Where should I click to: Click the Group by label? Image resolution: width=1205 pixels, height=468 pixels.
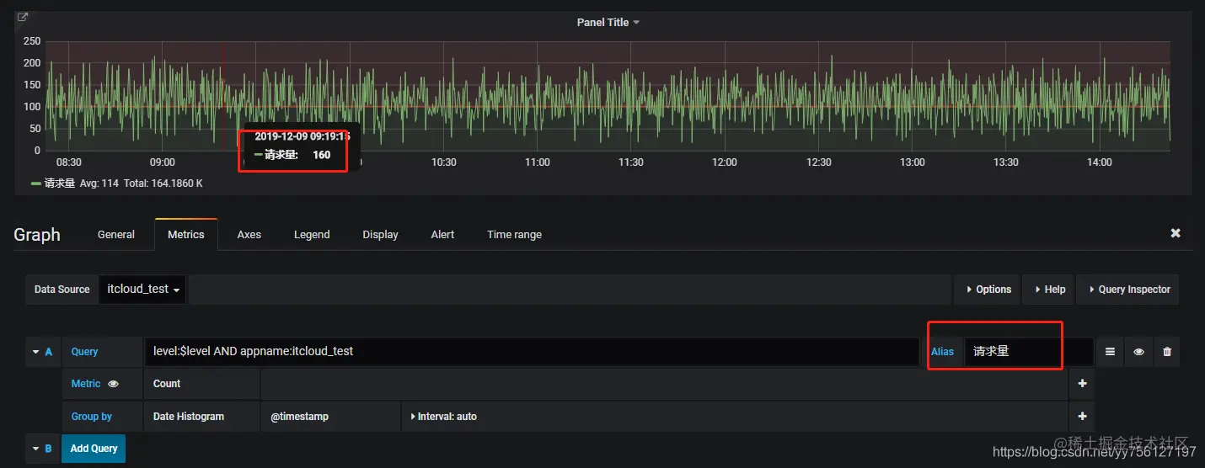coord(92,416)
